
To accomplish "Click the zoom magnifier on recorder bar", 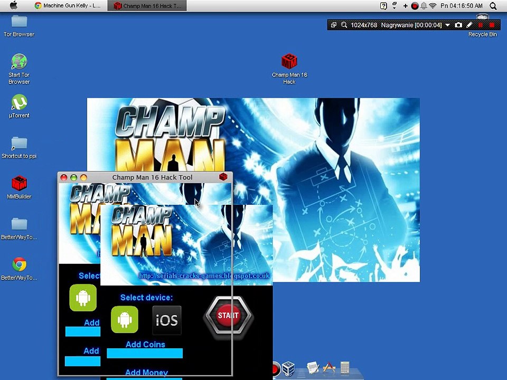I will pos(344,25).
